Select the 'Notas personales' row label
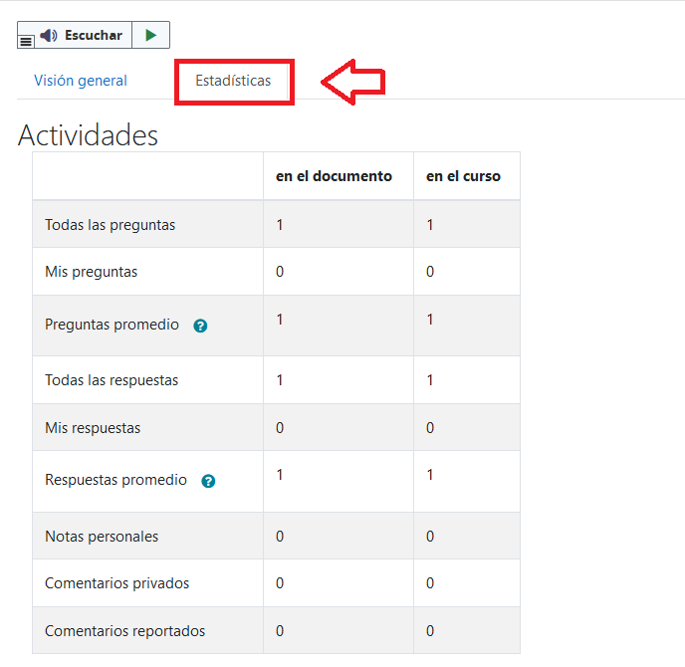Viewport: 685px width, 667px height. (x=102, y=537)
